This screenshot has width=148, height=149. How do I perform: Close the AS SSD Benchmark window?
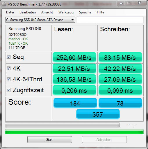140,3
